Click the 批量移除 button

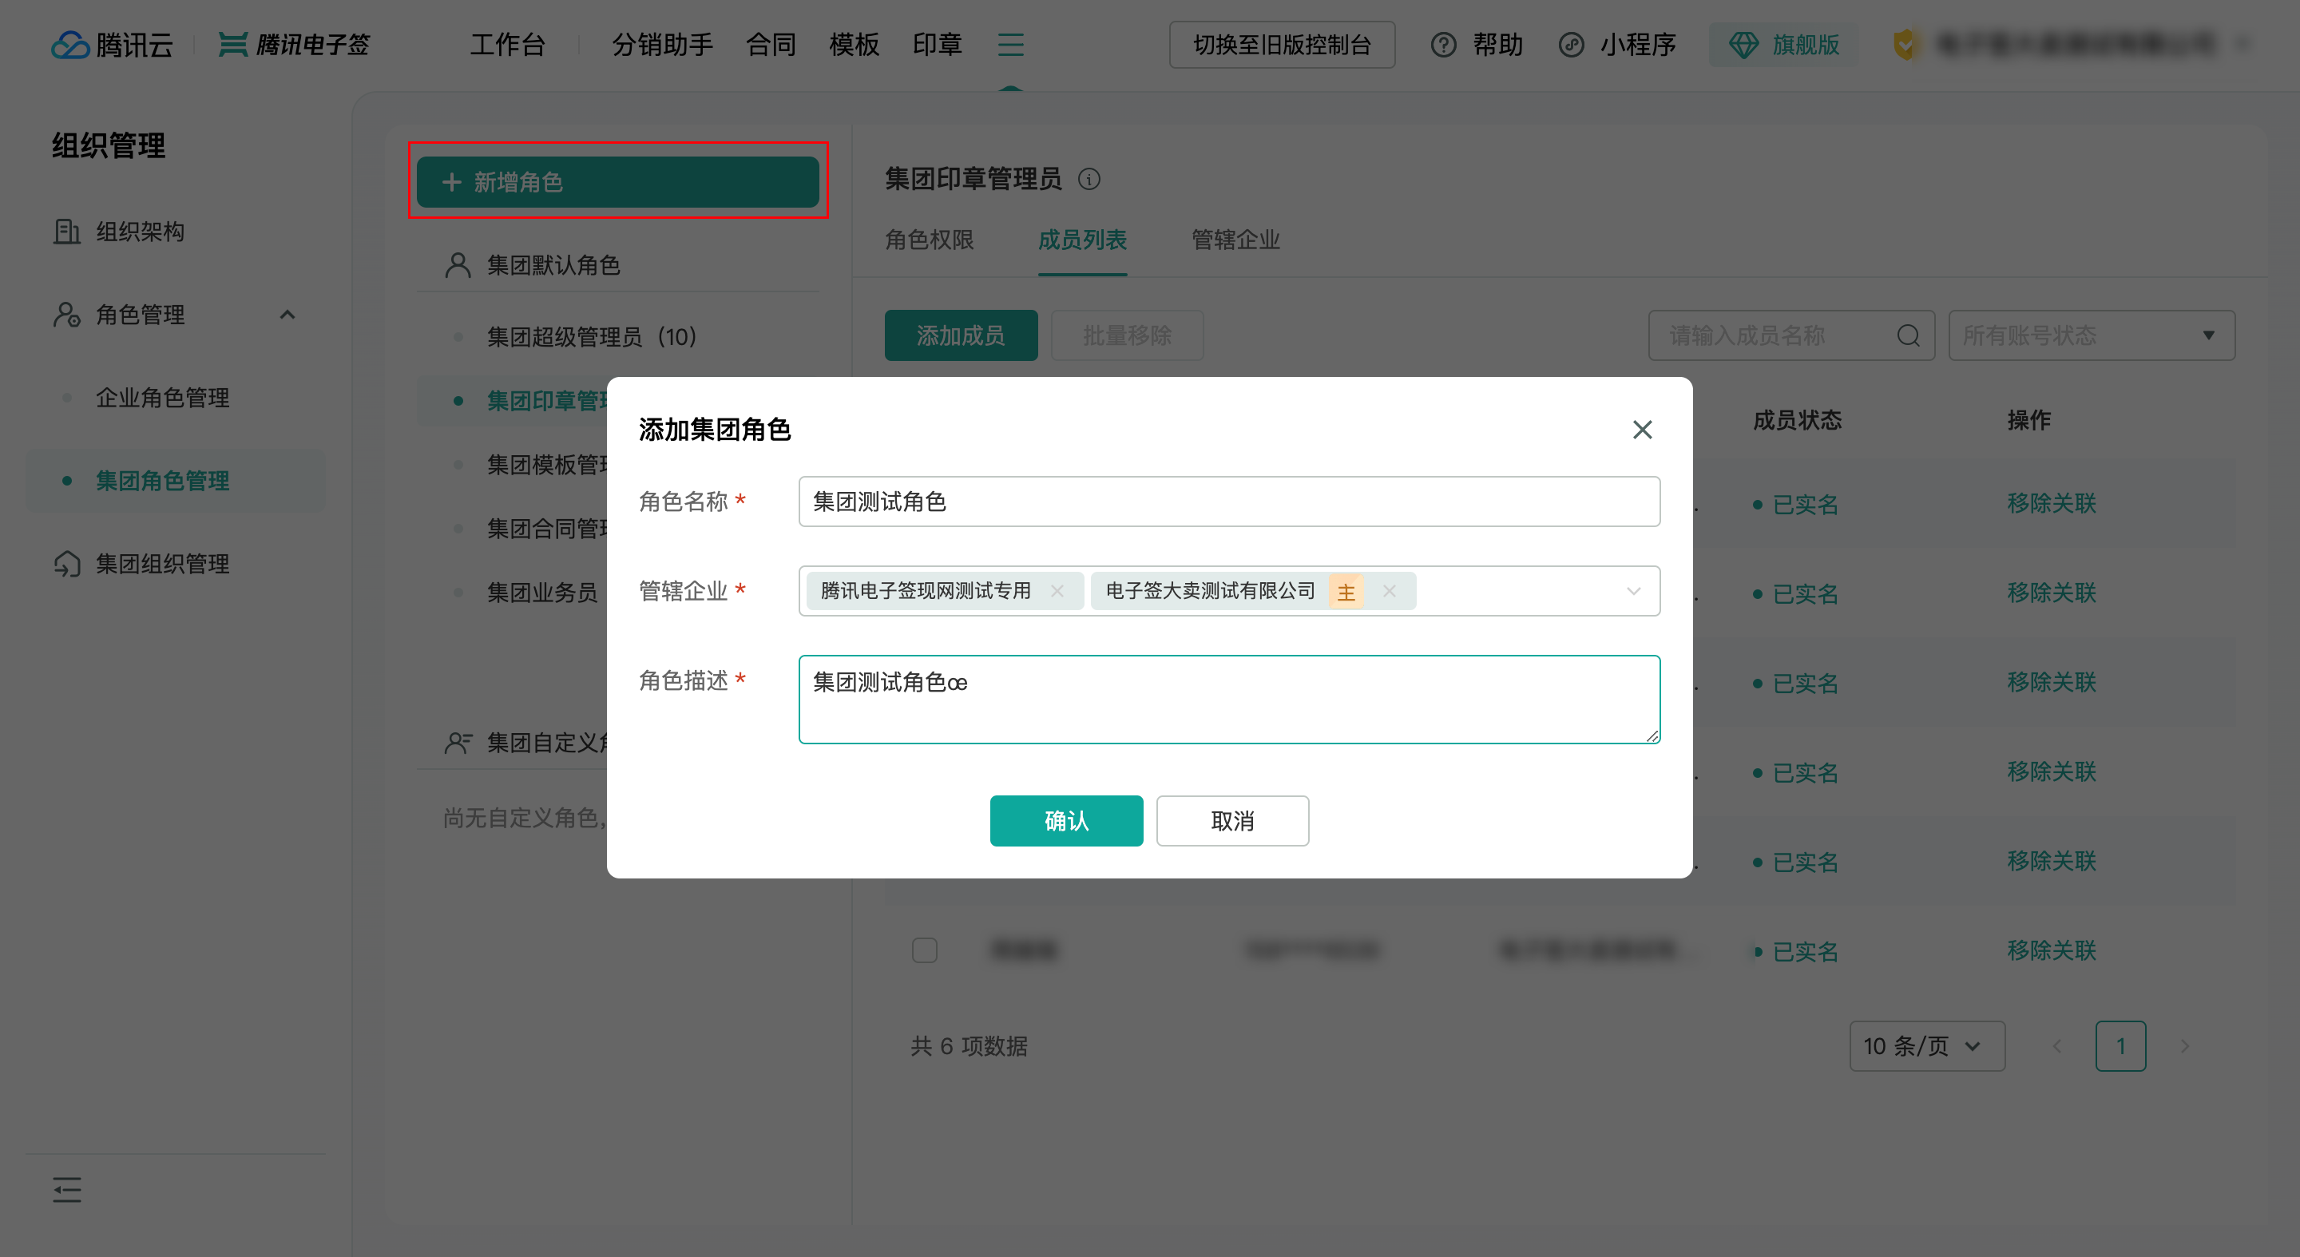(1127, 335)
